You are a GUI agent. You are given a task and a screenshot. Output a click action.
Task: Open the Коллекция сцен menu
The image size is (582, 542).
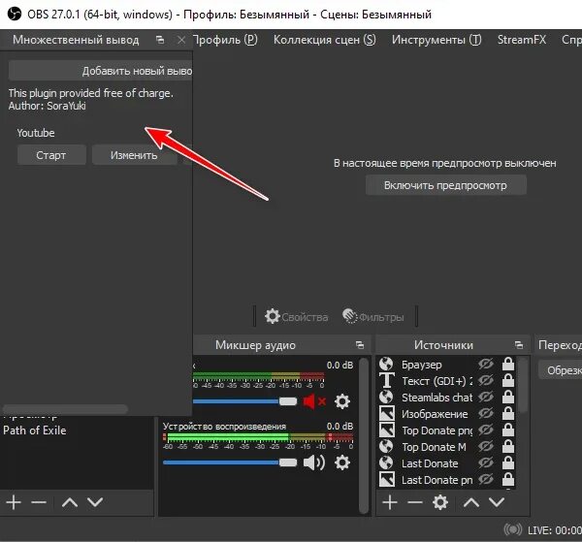(x=324, y=40)
